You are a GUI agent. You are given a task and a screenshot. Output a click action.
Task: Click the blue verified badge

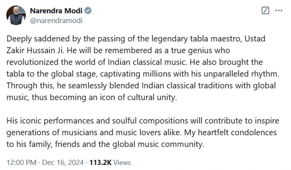[x=88, y=11]
